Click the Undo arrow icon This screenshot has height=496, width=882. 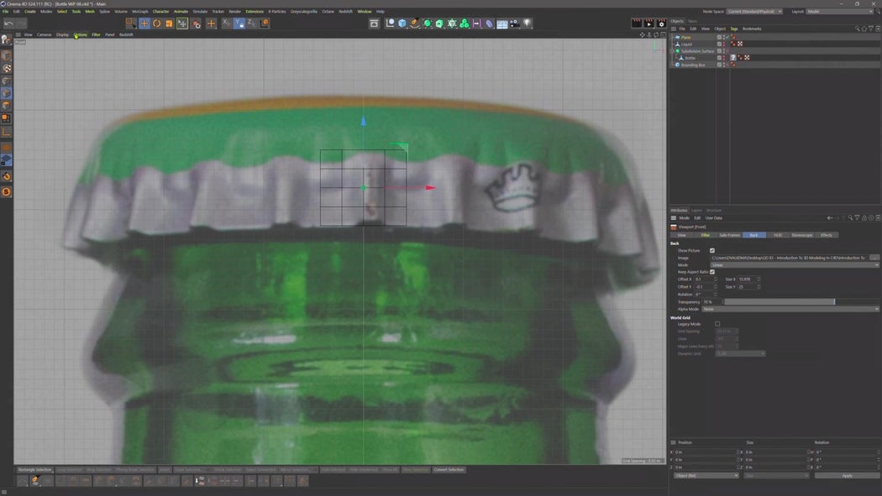(8, 23)
